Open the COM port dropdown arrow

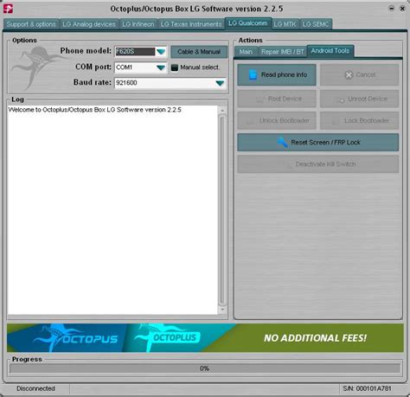click(161, 67)
